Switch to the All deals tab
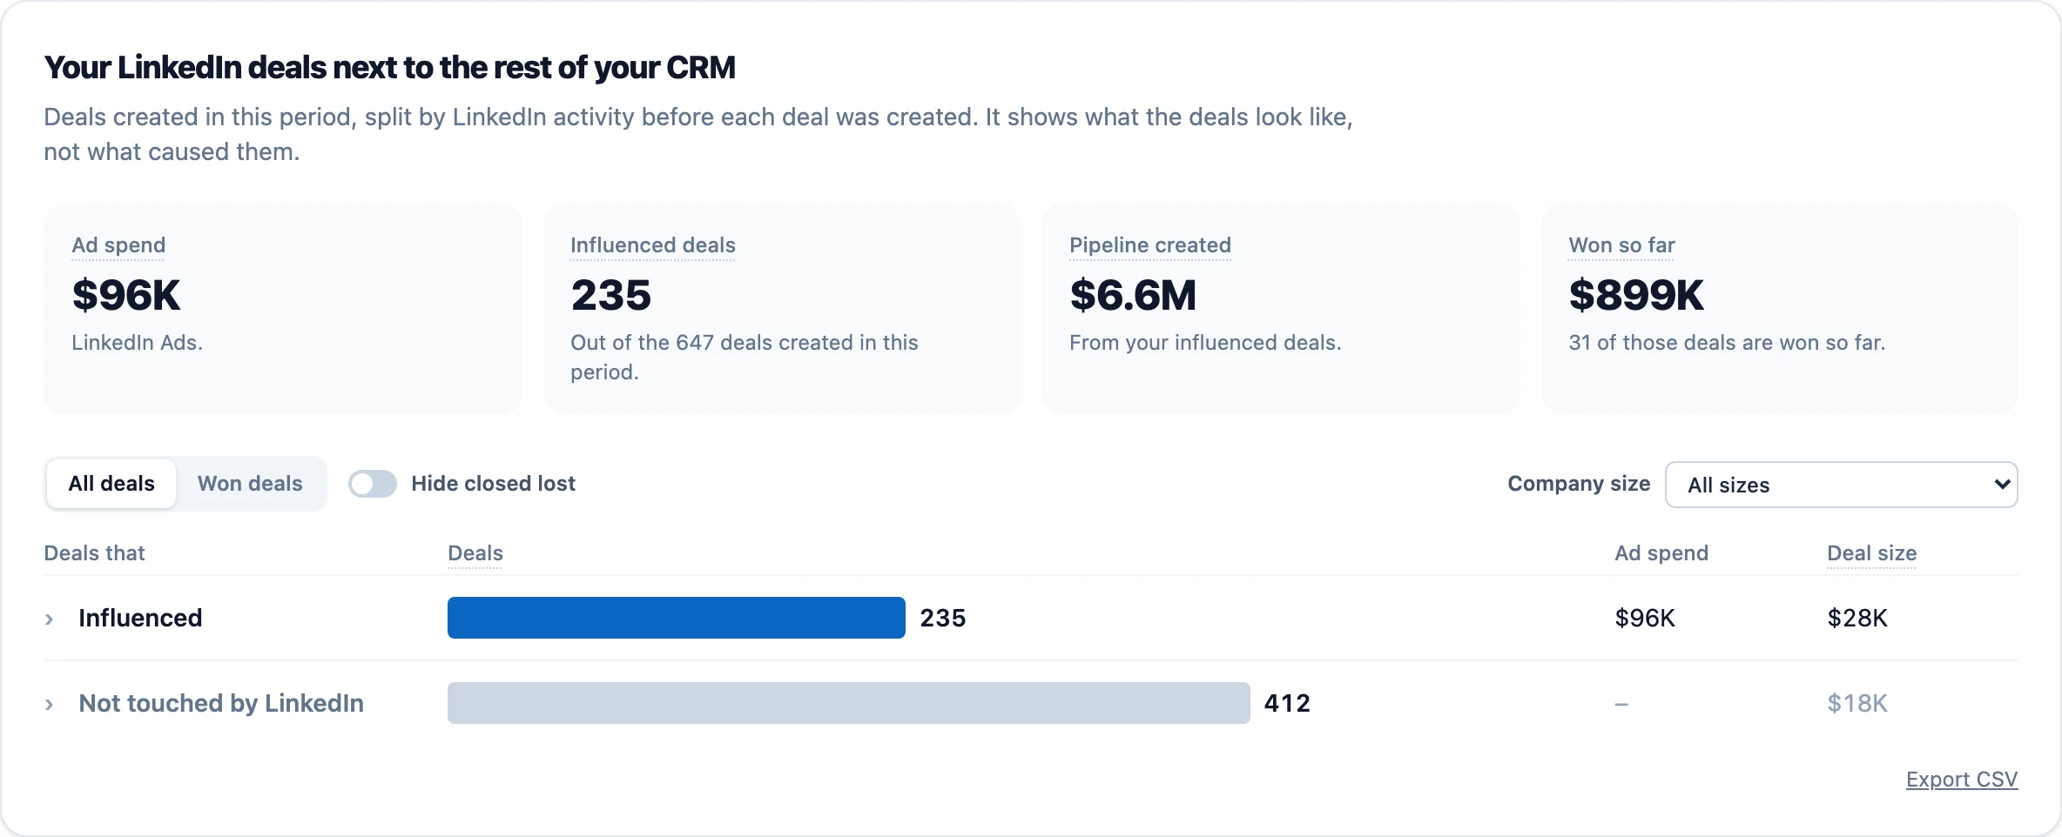The height and width of the screenshot is (837, 2062). [x=111, y=484]
